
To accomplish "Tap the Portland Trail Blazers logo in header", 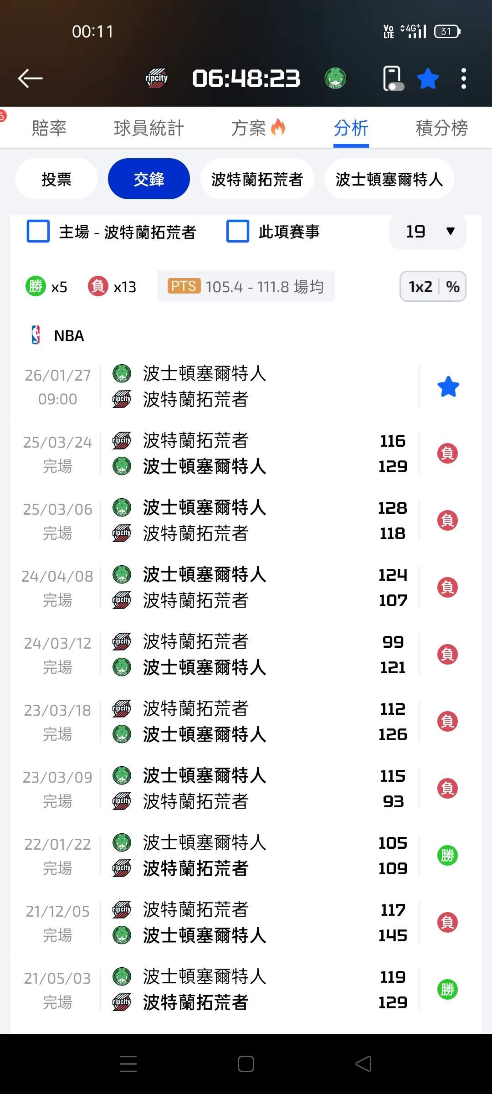I will (156, 78).
